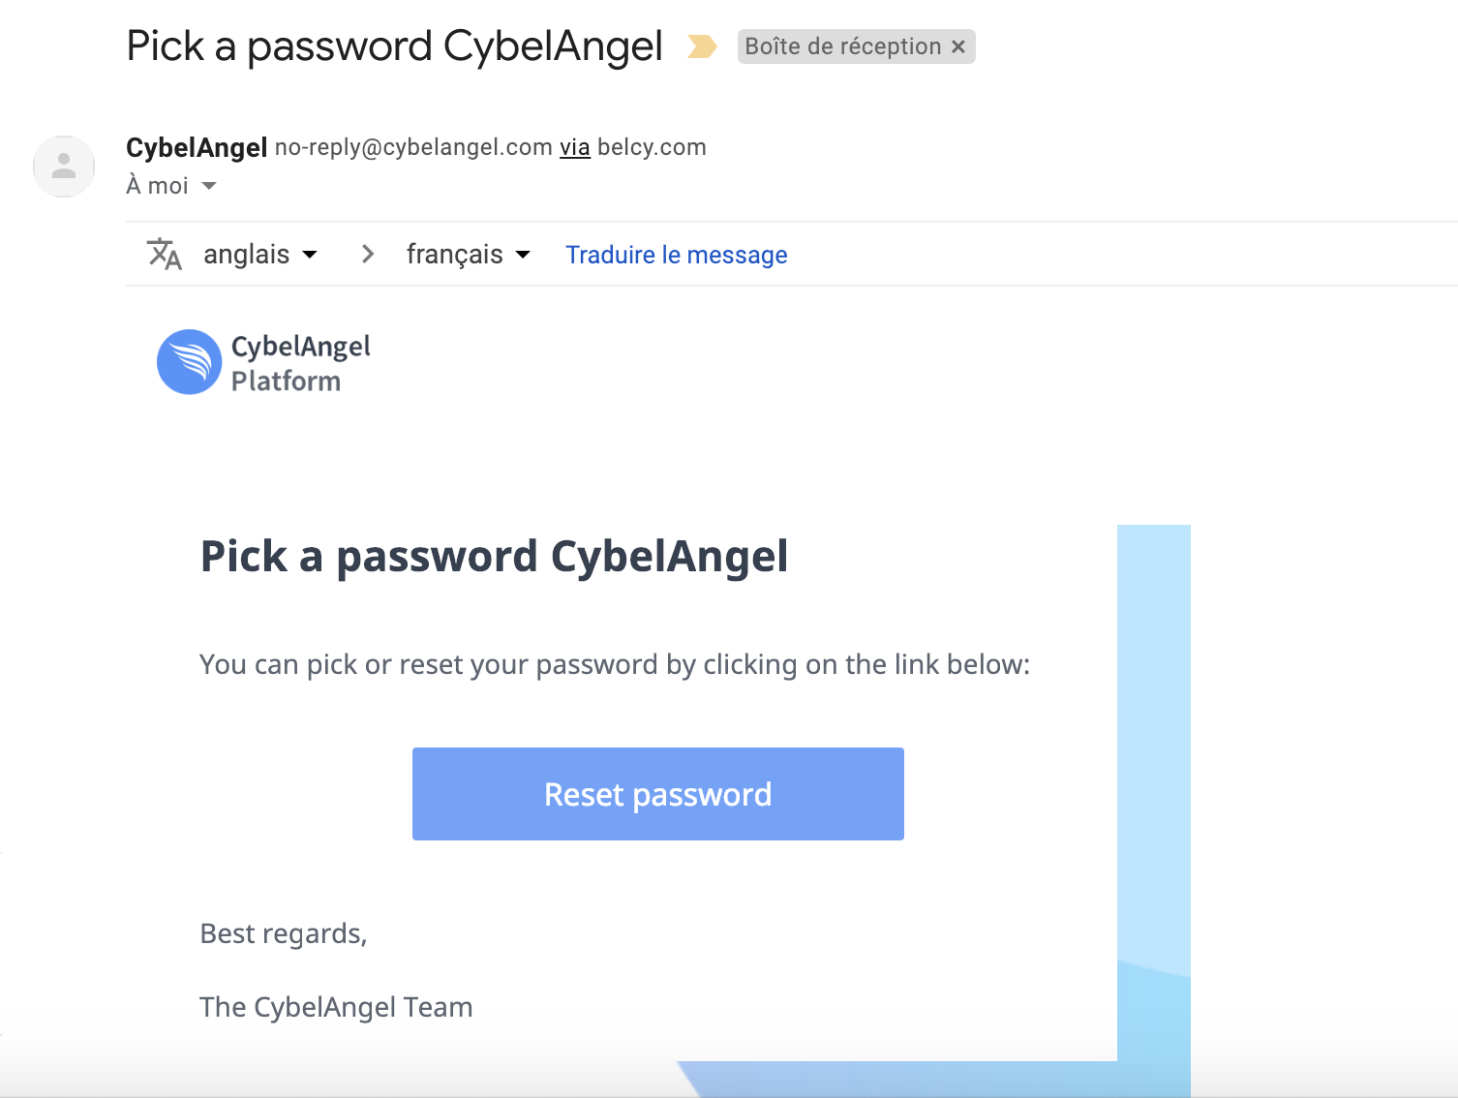Viewport: 1458px width, 1098px height.
Task: Click the bold CybelAngel sender name
Action: tap(197, 147)
